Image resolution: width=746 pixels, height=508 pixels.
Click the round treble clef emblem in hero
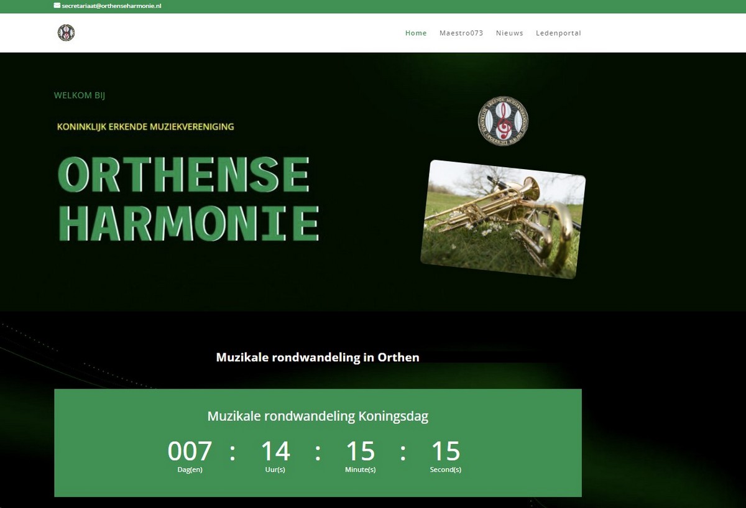point(503,121)
